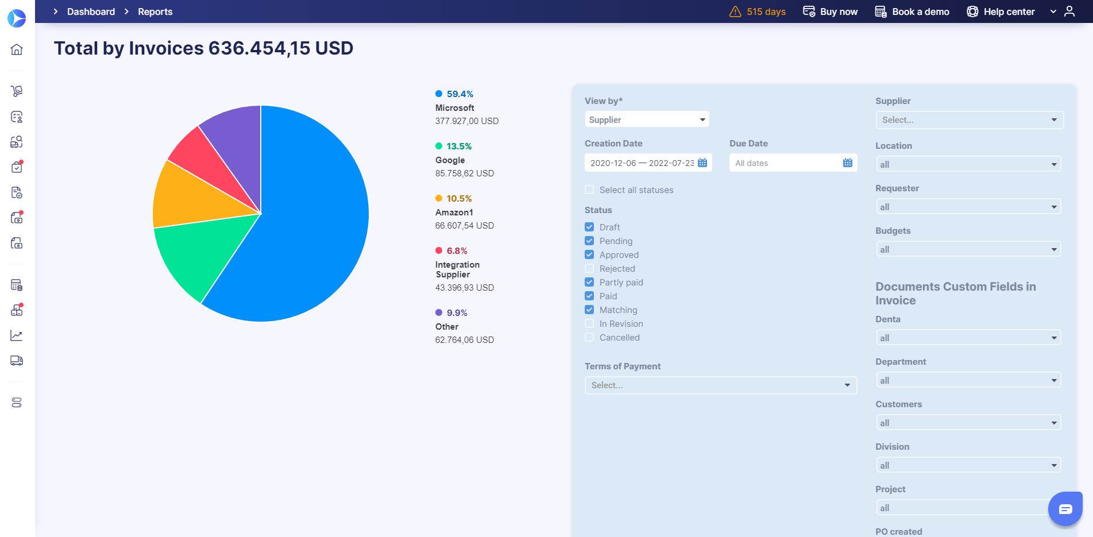Open the Location dropdown
The image size is (1093, 537).
(968, 164)
